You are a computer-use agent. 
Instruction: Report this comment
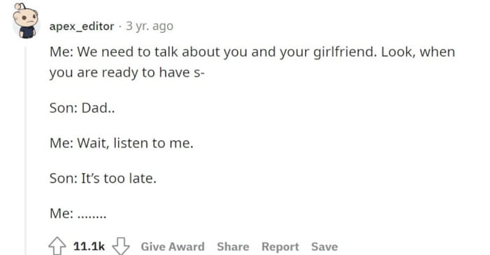(280, 246)
